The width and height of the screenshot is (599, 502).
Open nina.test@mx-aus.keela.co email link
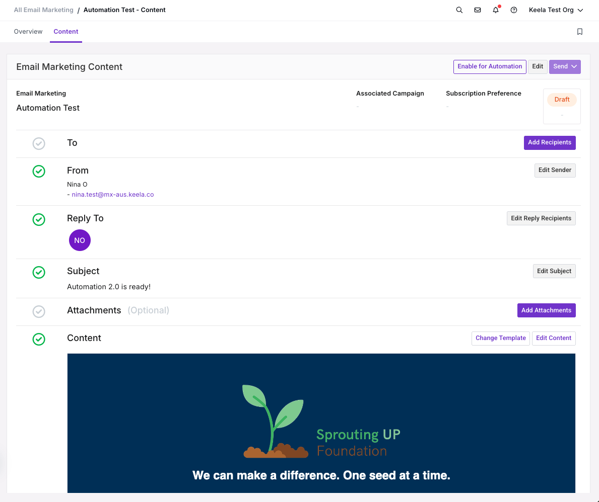113,195
